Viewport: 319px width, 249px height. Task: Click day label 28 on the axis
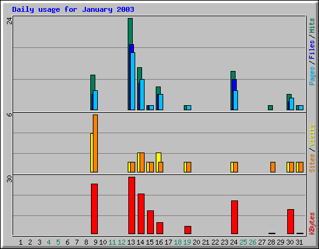[271, 242]
